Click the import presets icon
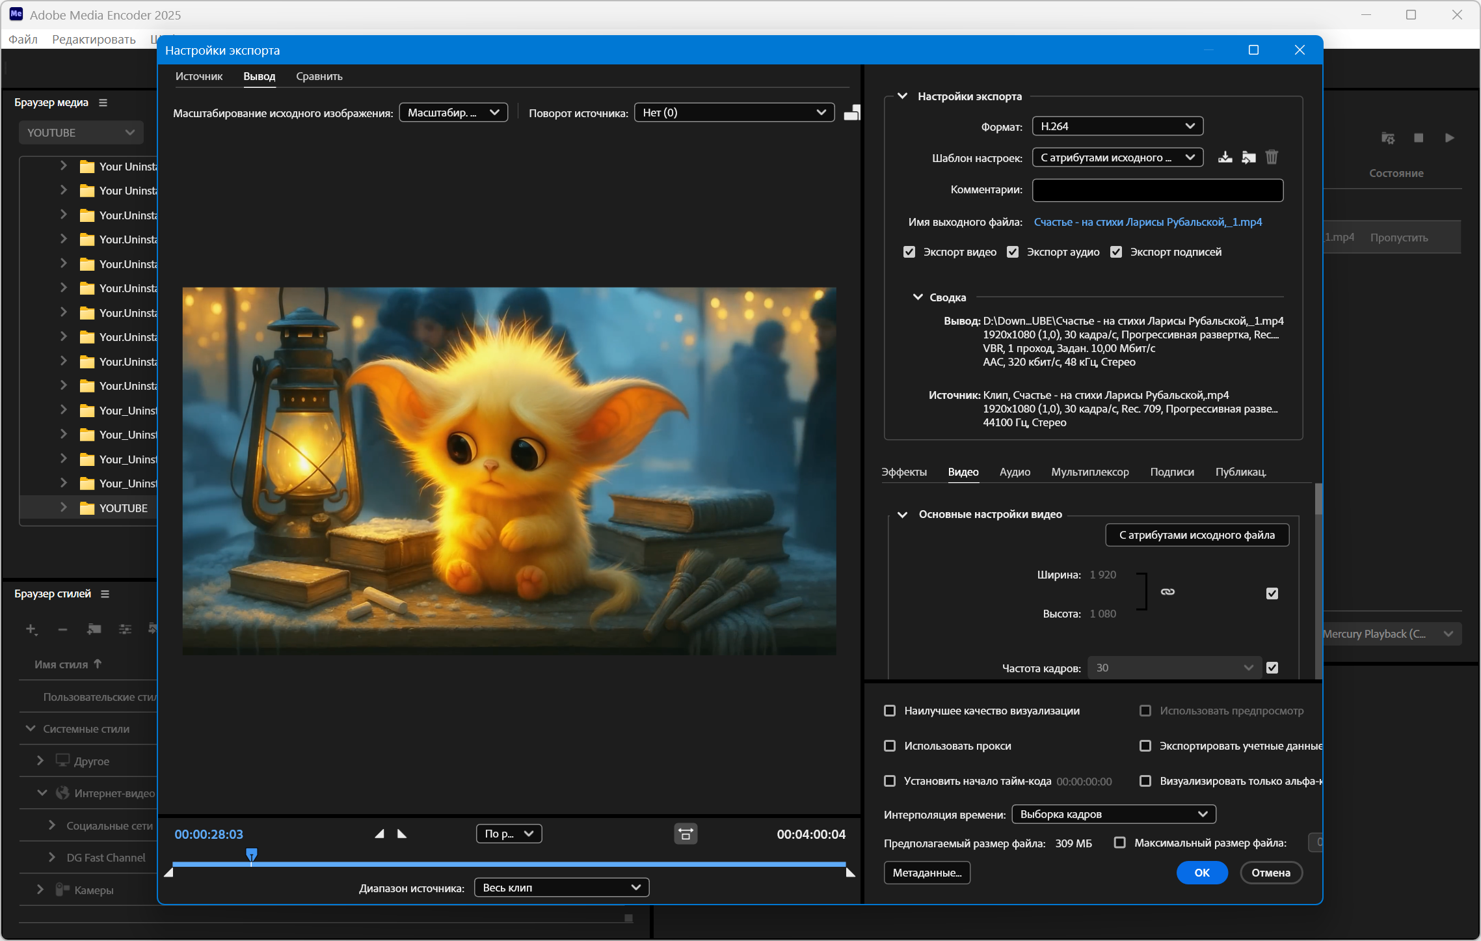The height and width of the screenshot is (941, 1481). tap(1248, 157)
